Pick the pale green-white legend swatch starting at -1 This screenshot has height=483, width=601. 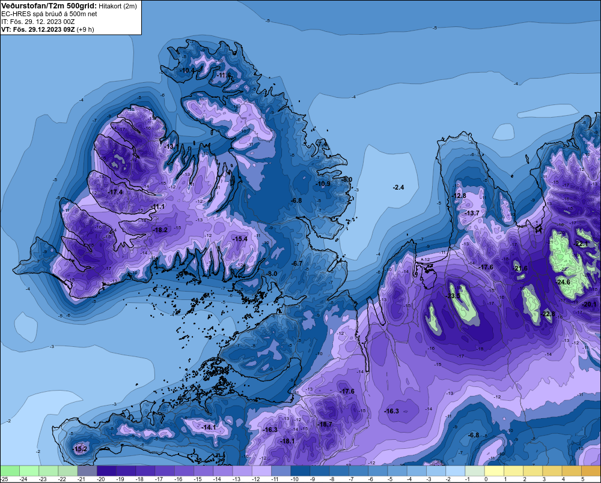tap(475, 471)
